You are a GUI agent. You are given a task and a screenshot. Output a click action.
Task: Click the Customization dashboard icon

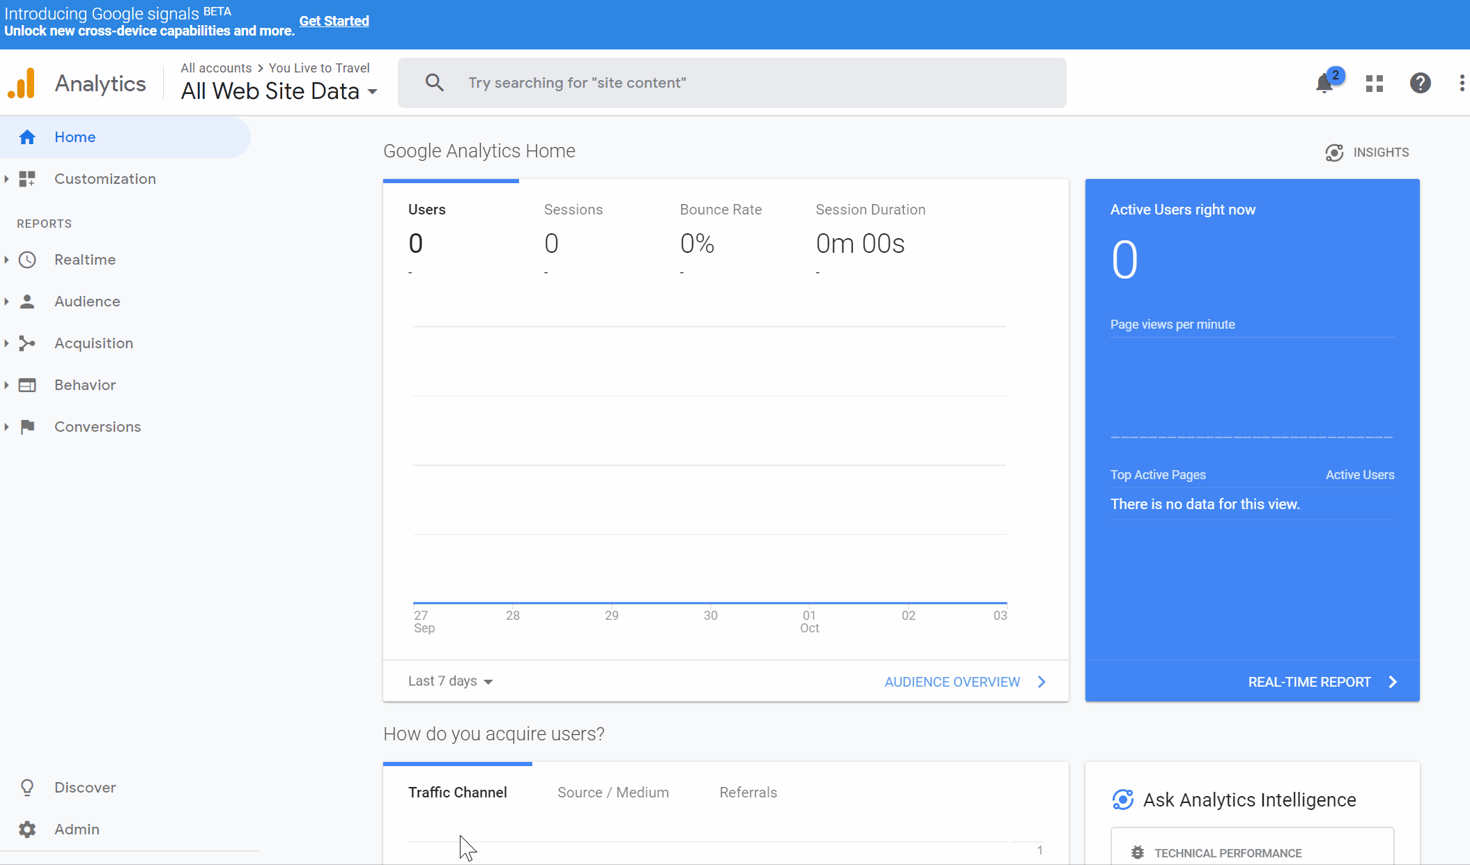(x=27, y=179)
